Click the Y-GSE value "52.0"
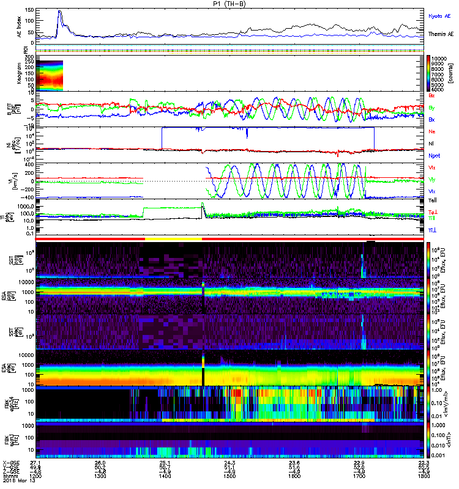This screenshot has height=489, width=459. click(359, 467)
